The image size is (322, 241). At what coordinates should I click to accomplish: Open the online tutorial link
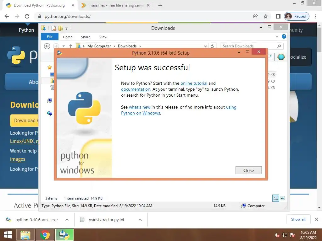(194, 83)
